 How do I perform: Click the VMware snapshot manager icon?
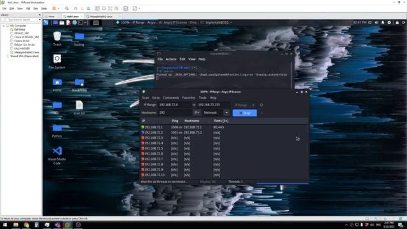pos(88,8)
